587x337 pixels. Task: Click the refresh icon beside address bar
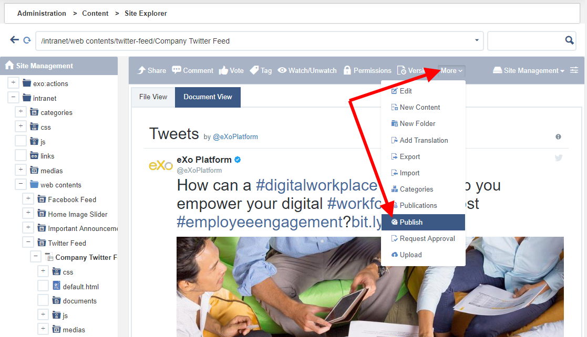click(x=27, y=40)
